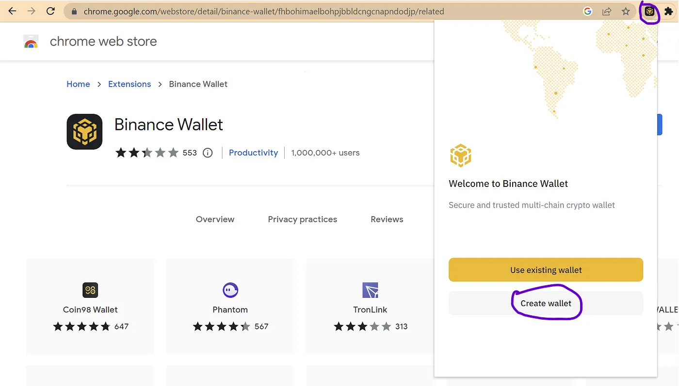Click the Binance Wallet heading
This screenshot has height=386, width=679.
169,125
